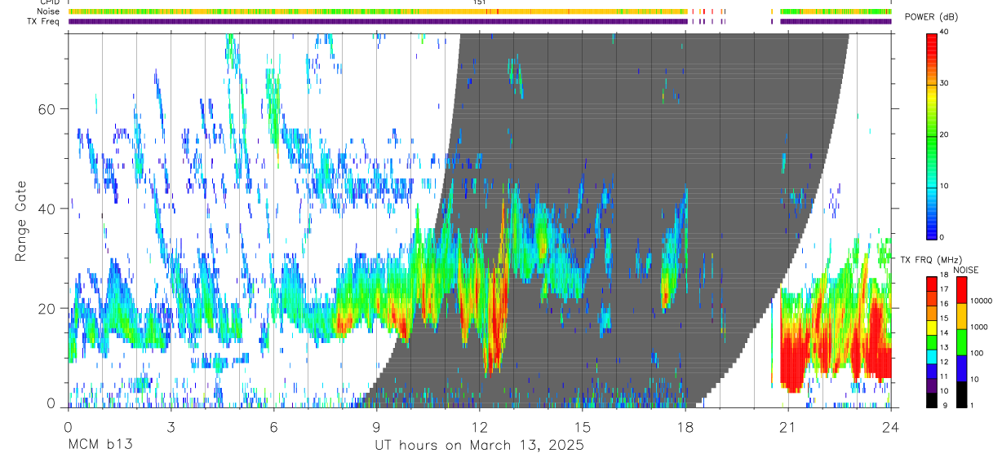
Task: Click x-axis tick label '6'
Action: [273, 426]
